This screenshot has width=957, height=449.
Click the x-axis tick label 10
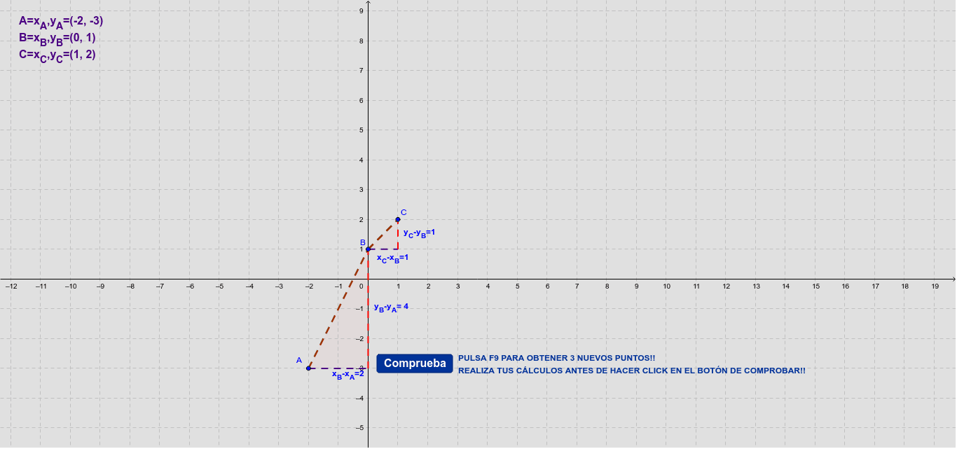[667, 286]
